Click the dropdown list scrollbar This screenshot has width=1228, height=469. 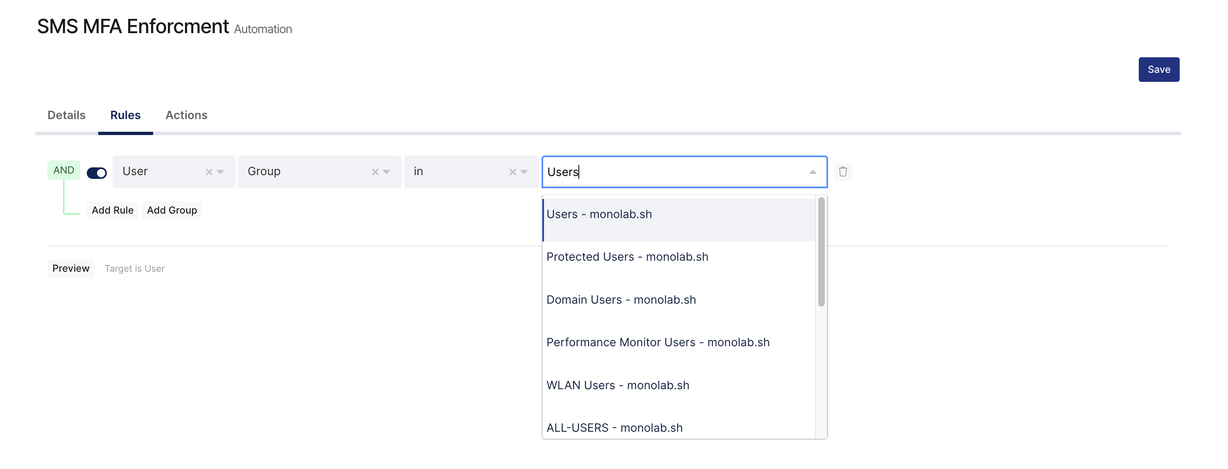point(821,252)
